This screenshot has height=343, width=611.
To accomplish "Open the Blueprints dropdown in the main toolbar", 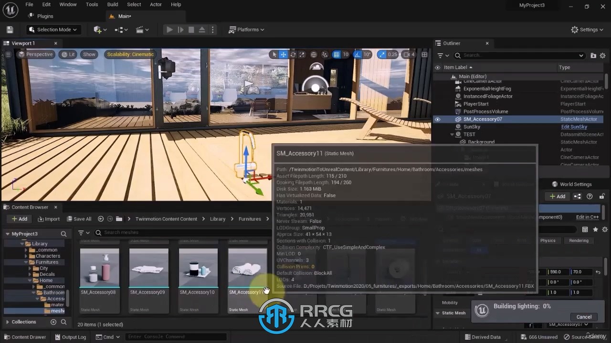I will pyautogui.click(x=121, y=30).
